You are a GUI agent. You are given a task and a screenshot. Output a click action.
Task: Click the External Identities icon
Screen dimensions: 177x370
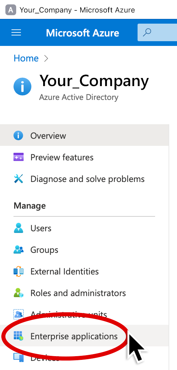[x=19, y=271]
